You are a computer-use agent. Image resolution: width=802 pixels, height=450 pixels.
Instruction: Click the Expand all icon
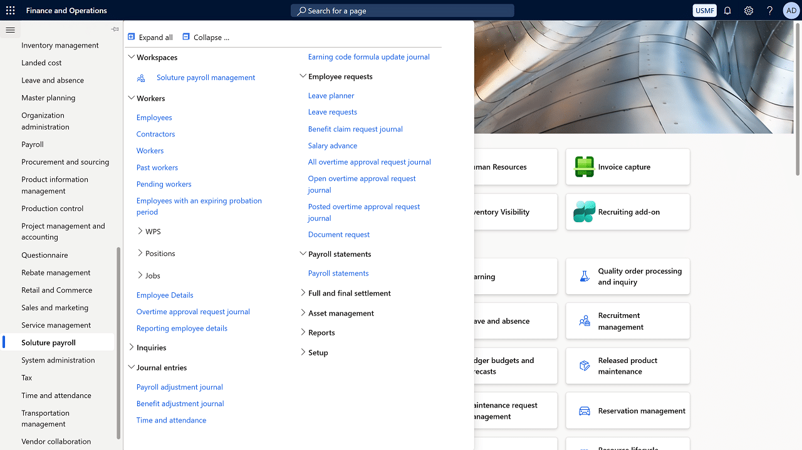click(x=132, y=37)
